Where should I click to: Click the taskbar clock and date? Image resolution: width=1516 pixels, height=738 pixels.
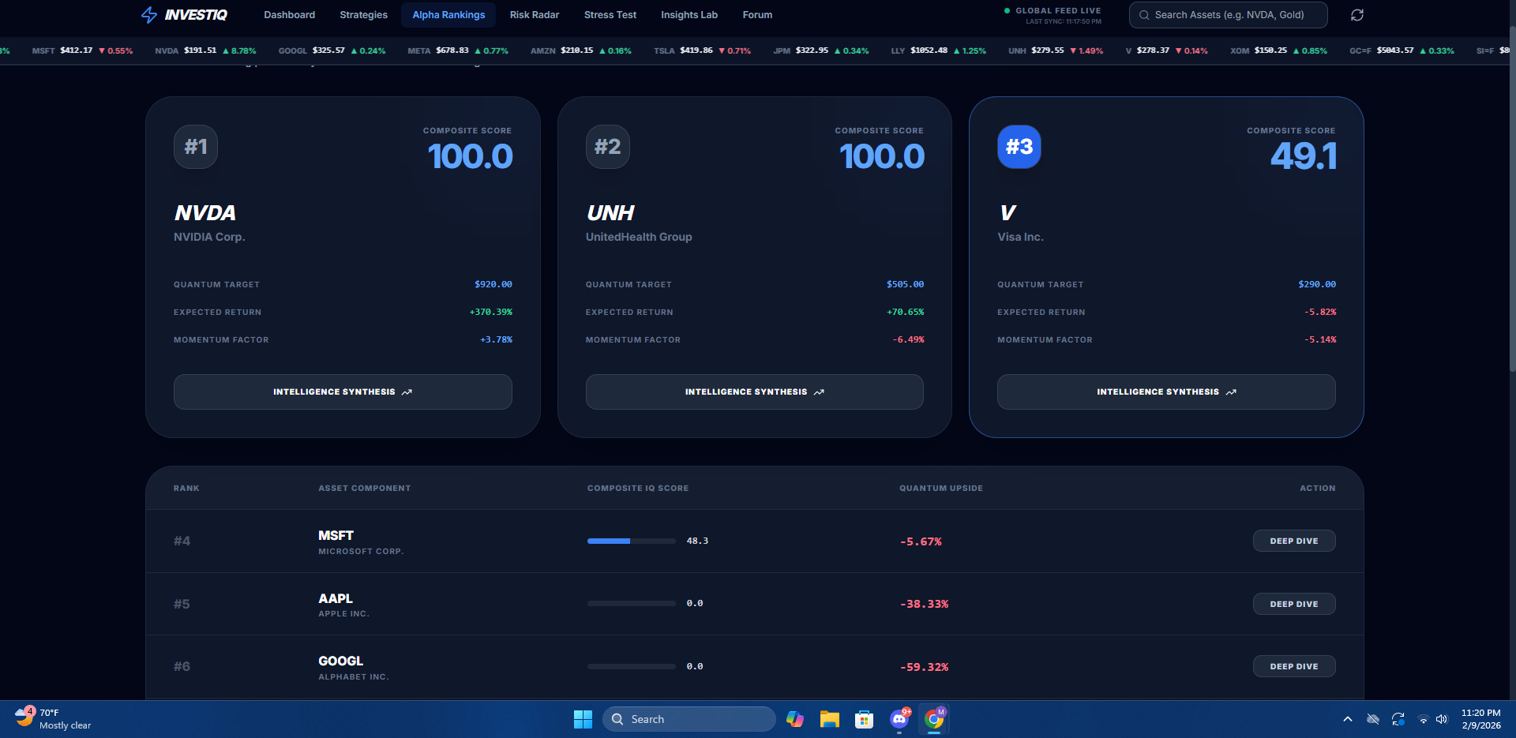pos(1481,719)
